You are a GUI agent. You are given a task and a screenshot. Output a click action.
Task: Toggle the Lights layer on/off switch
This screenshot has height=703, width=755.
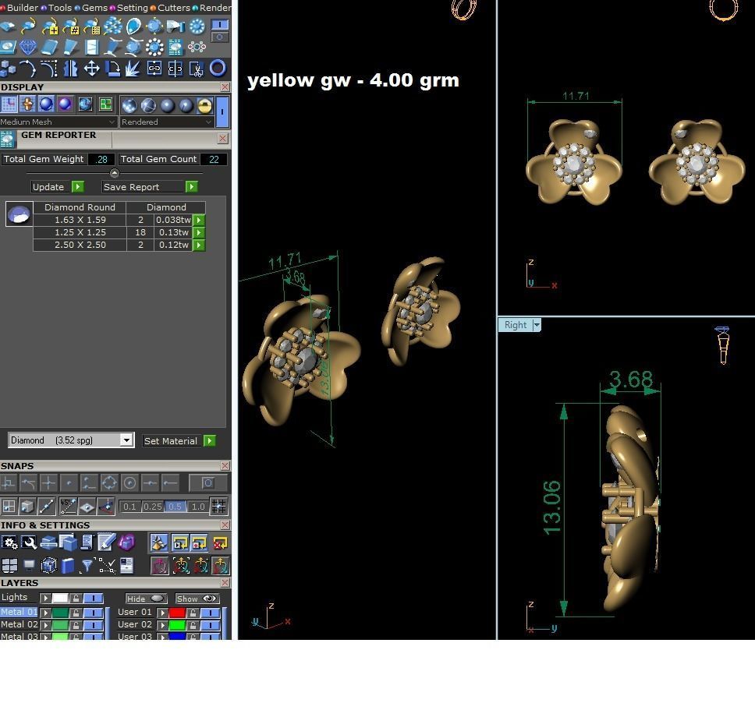(x=94, y=598)
